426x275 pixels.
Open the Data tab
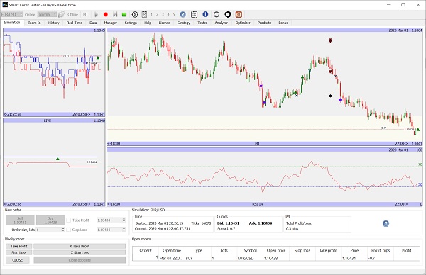(x=93, y=23)
